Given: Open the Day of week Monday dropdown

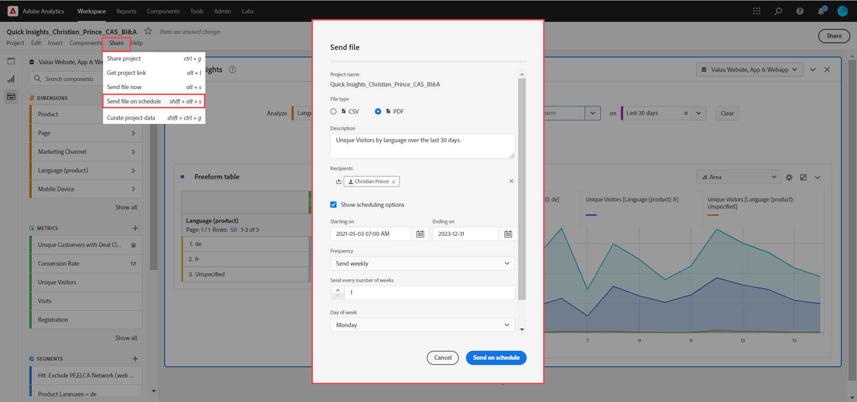Looking at the screenshot, I should point(422,325).
